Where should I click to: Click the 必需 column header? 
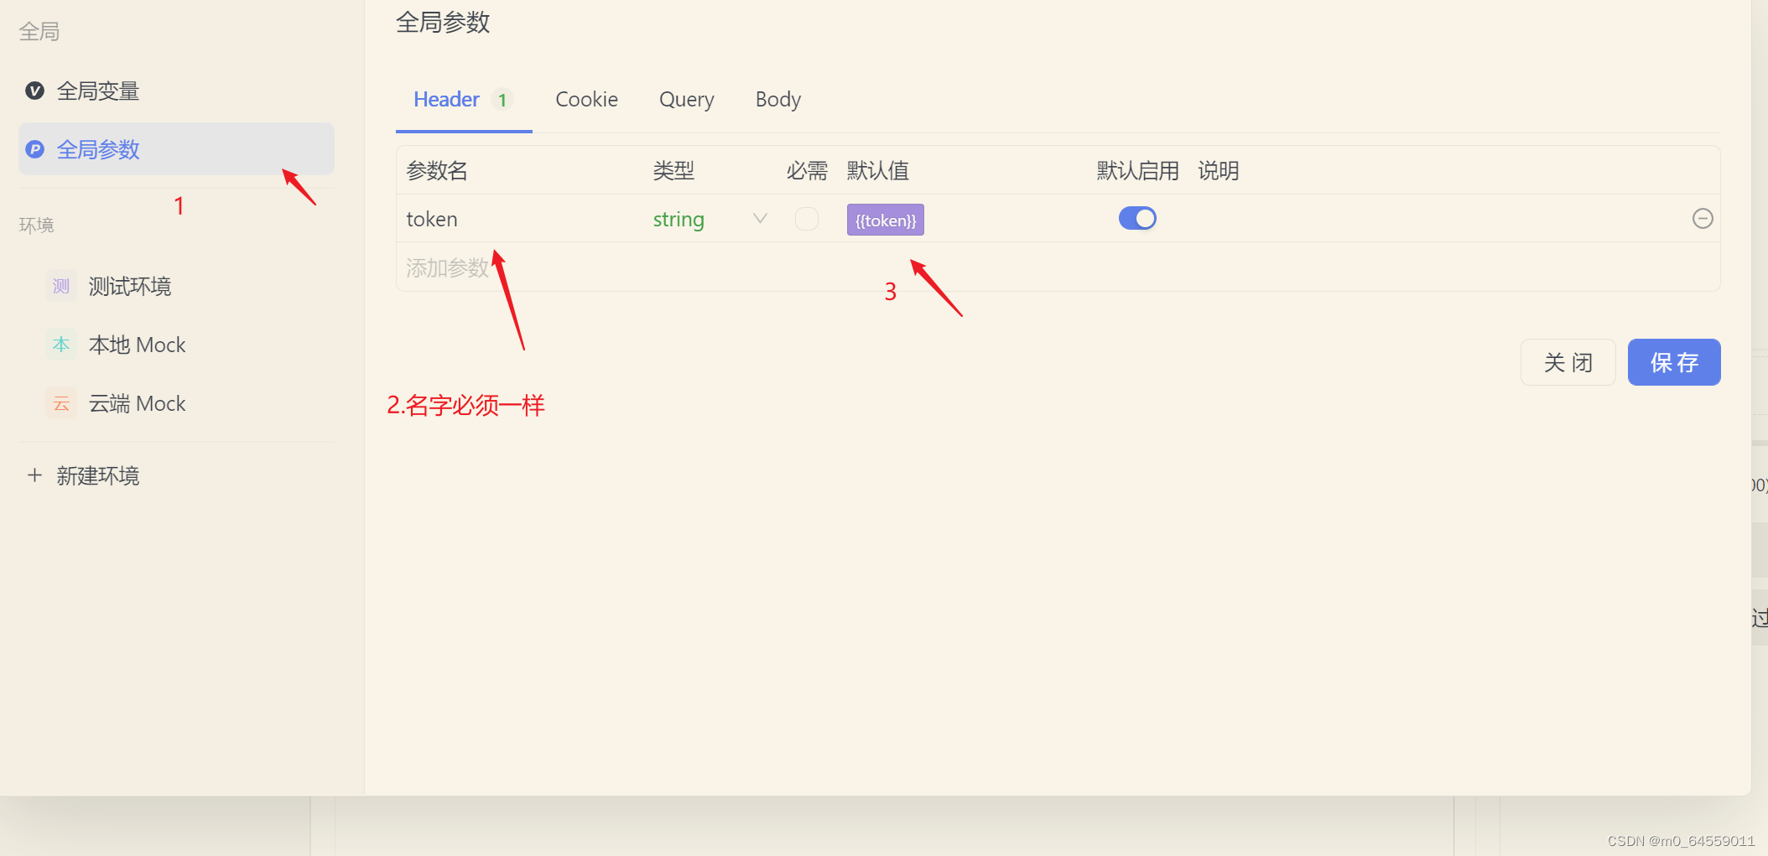tap(807, 171)
